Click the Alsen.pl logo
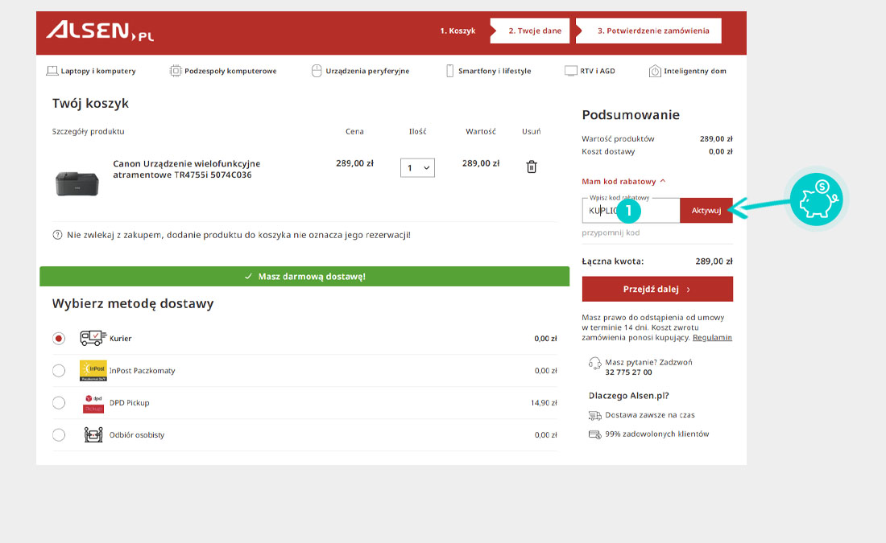The image size is (886, 543). (99, 31)
